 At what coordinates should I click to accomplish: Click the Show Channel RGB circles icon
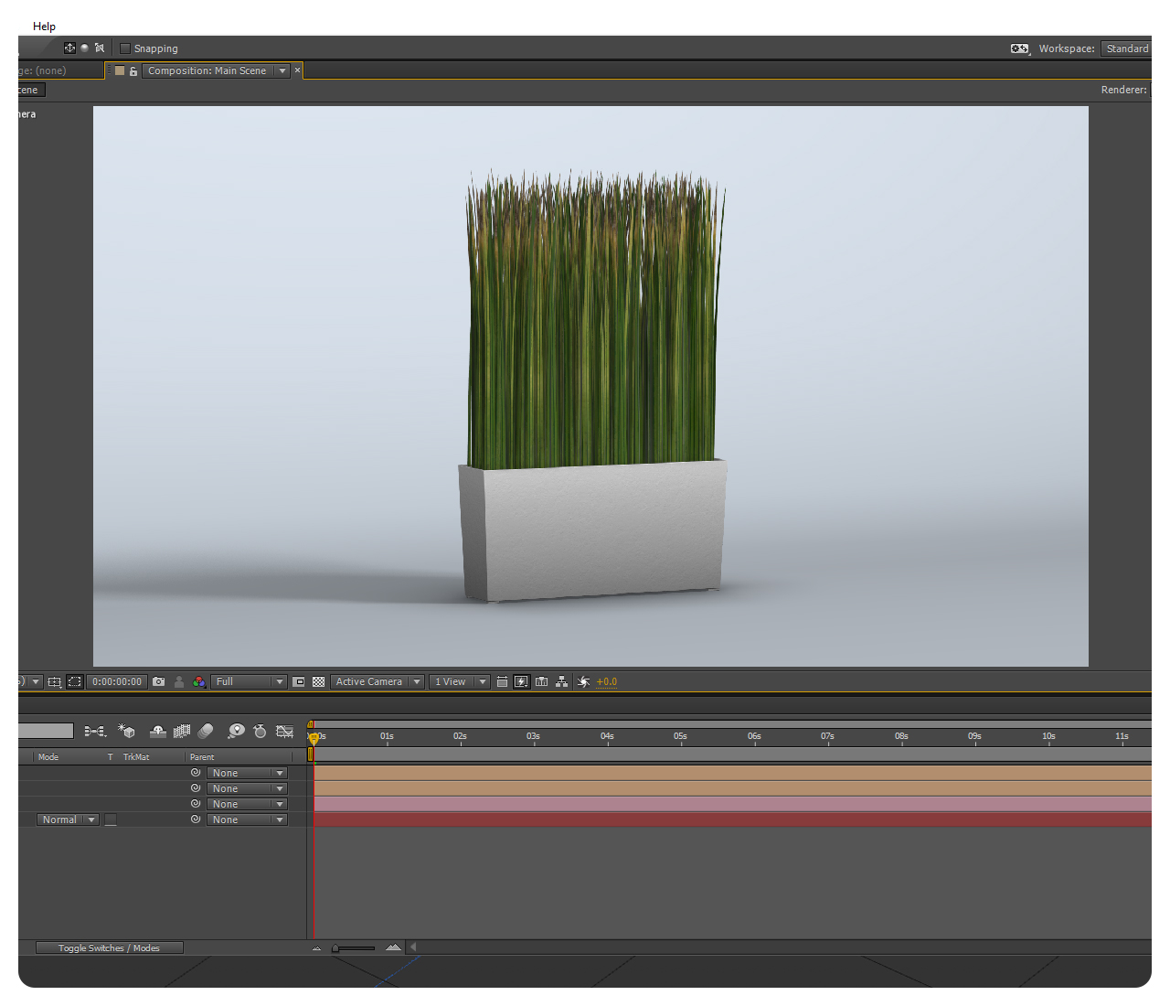point(199,682)
